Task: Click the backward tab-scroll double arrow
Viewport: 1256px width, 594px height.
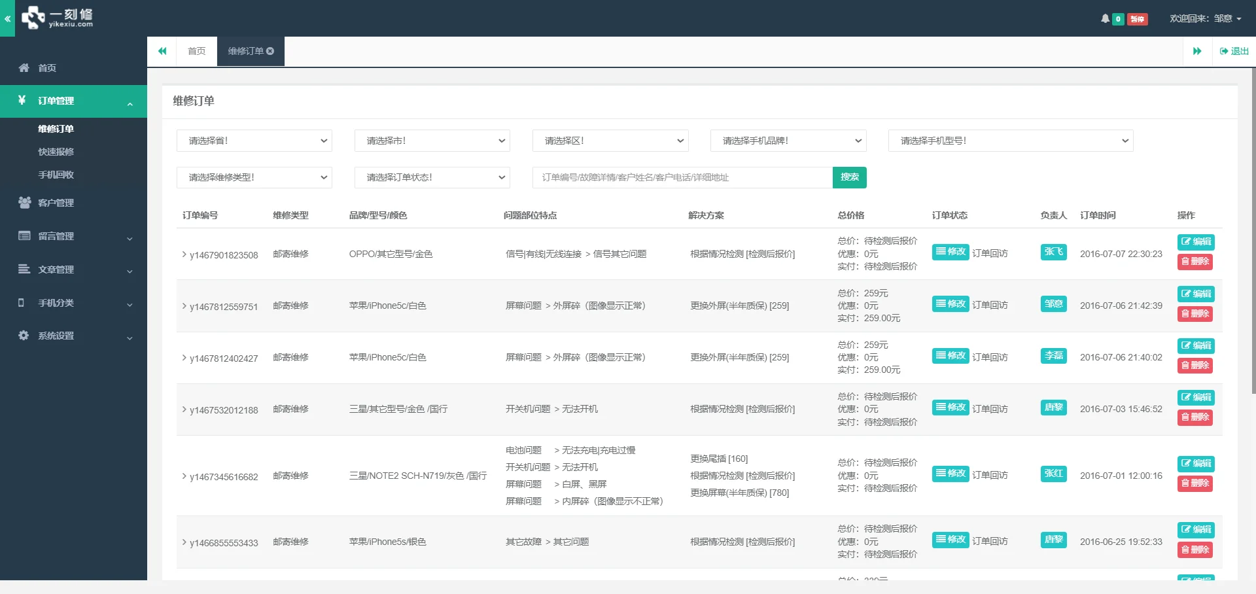Action: (x=162, y=50)
